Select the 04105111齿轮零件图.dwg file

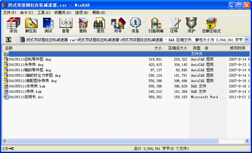(x=30, y=59)
